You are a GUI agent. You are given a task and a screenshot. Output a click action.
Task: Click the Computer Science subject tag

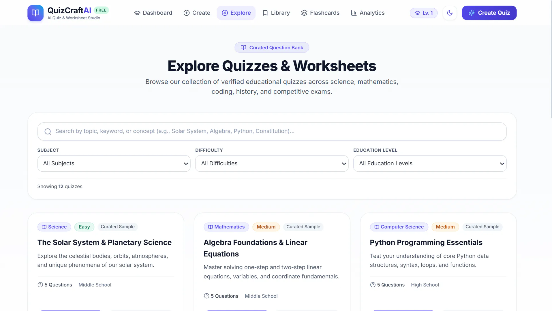pos(399,227)
